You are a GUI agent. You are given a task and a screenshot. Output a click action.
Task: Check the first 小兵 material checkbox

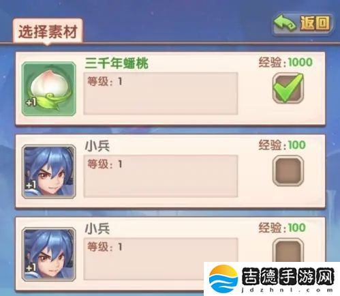pos(288,171)
